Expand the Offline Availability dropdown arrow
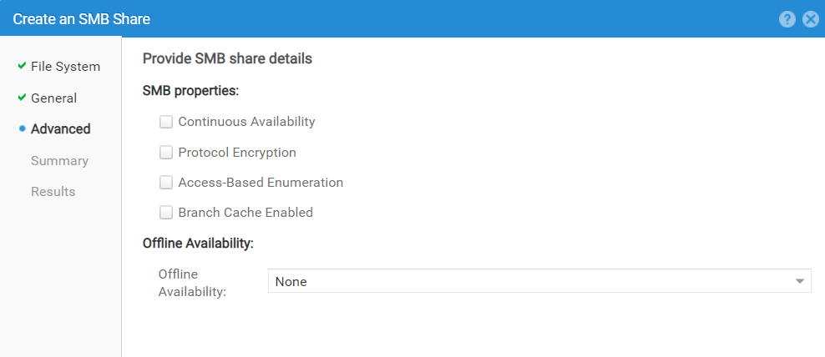The height and width of the screenshot is (357, 825). [x=800, y=282]
